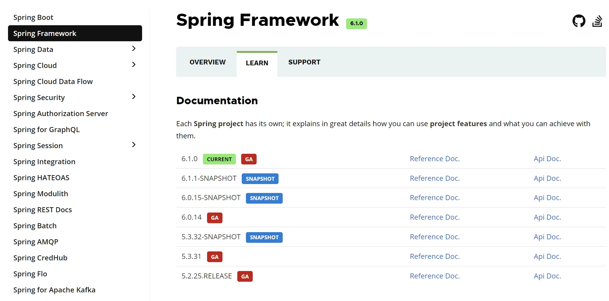Select the Learn tab
Viewport: 609px width, 301px height.
257,63
